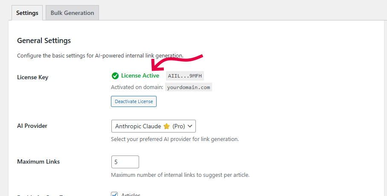Toggle the Articles checkbox

click(114, 194)
